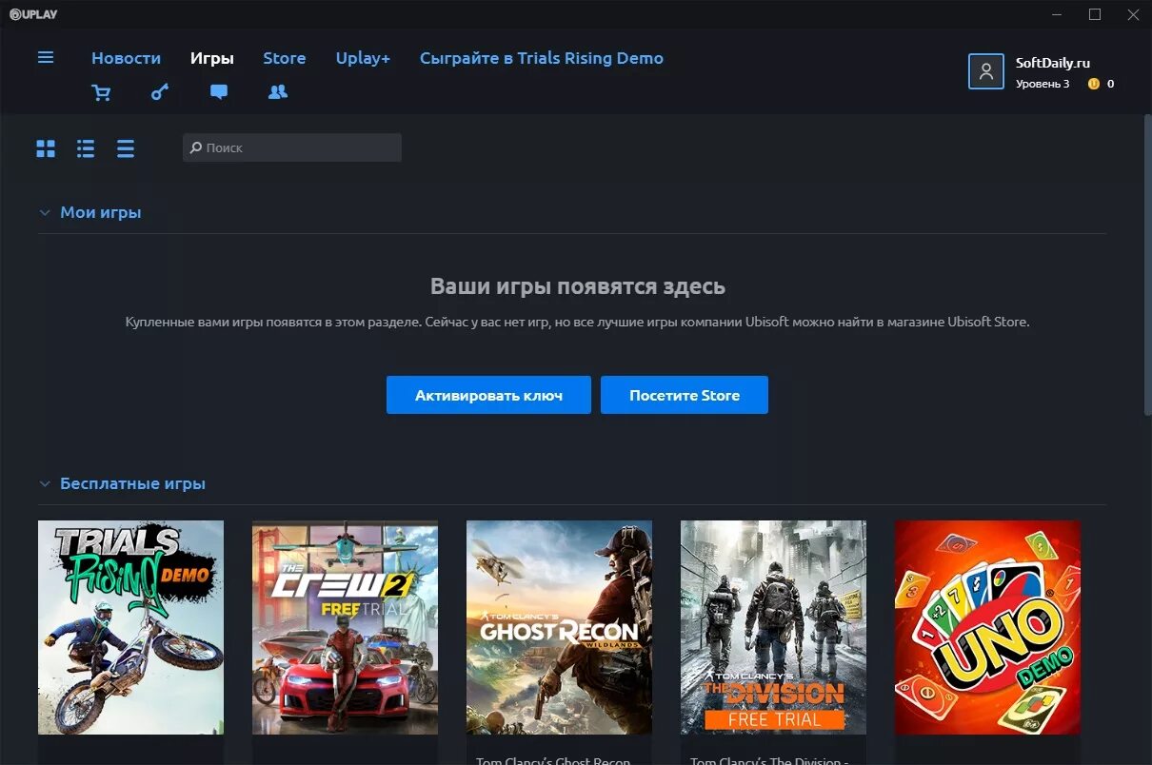This screenshot has width=1152, height=765.
Task: Open the Новости tab
Action: pos(126,58)
